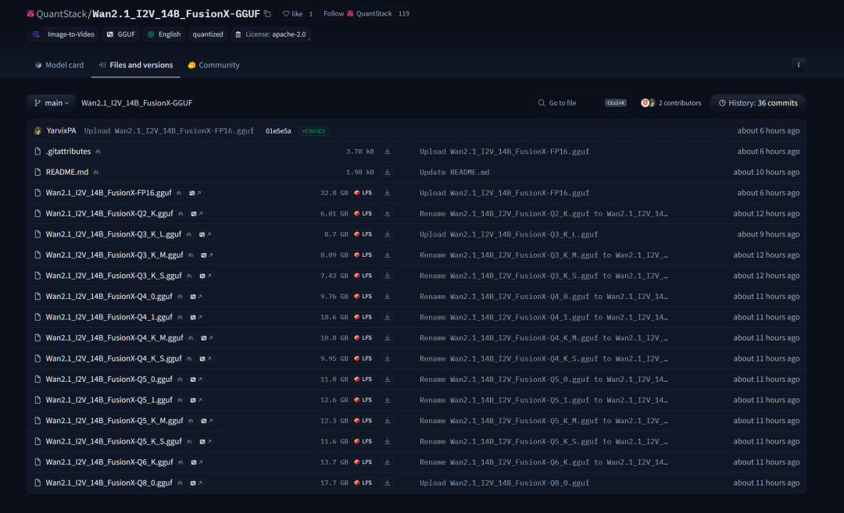Image resolution: width=844 pixels, height=513 pixels.
Task: Open the three-dot repository options menu
Action: pyautogui.click(x=798, y=65)
